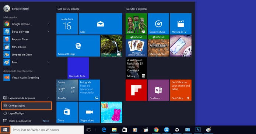
Task: Open Google Chrome from most used list
Action: [26, 24]
